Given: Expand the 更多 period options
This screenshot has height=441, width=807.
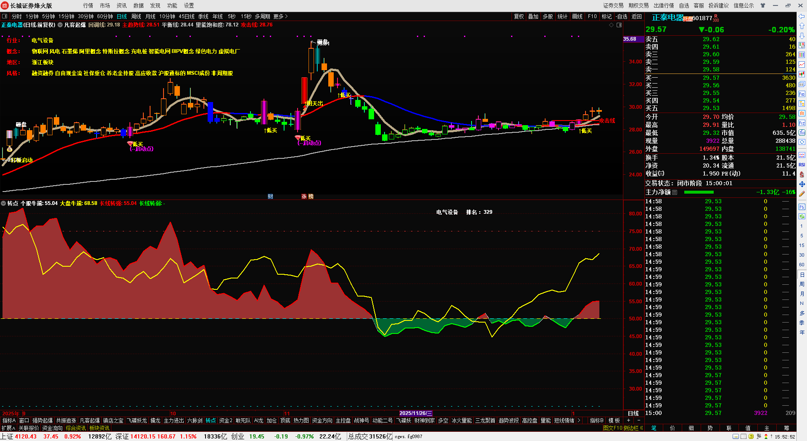Looking at the screenshot, I should click(x=280, y=16).
